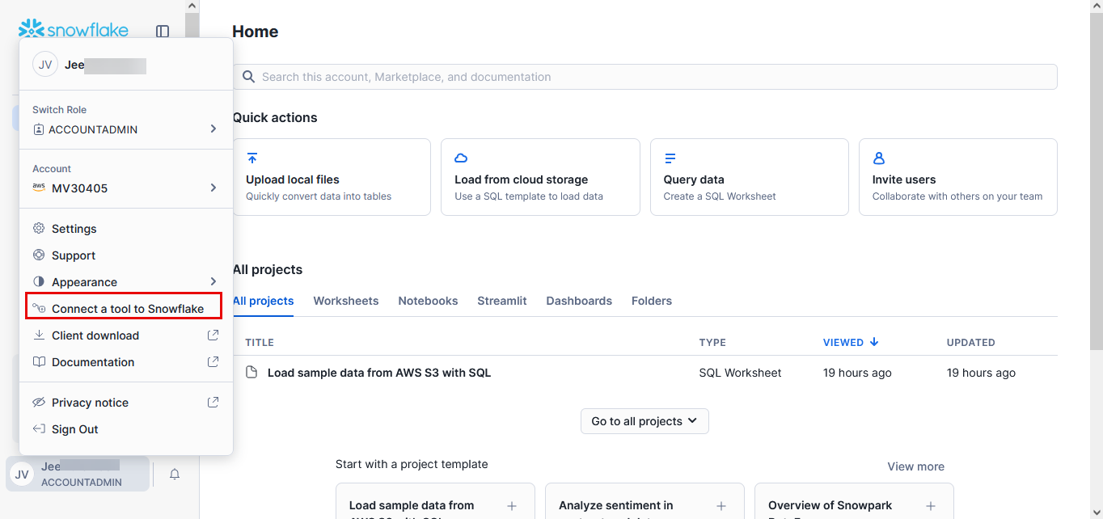Screen dimensions: 1103x519
Task: Open the Upload local files quick action
Action: click(332, 177)
